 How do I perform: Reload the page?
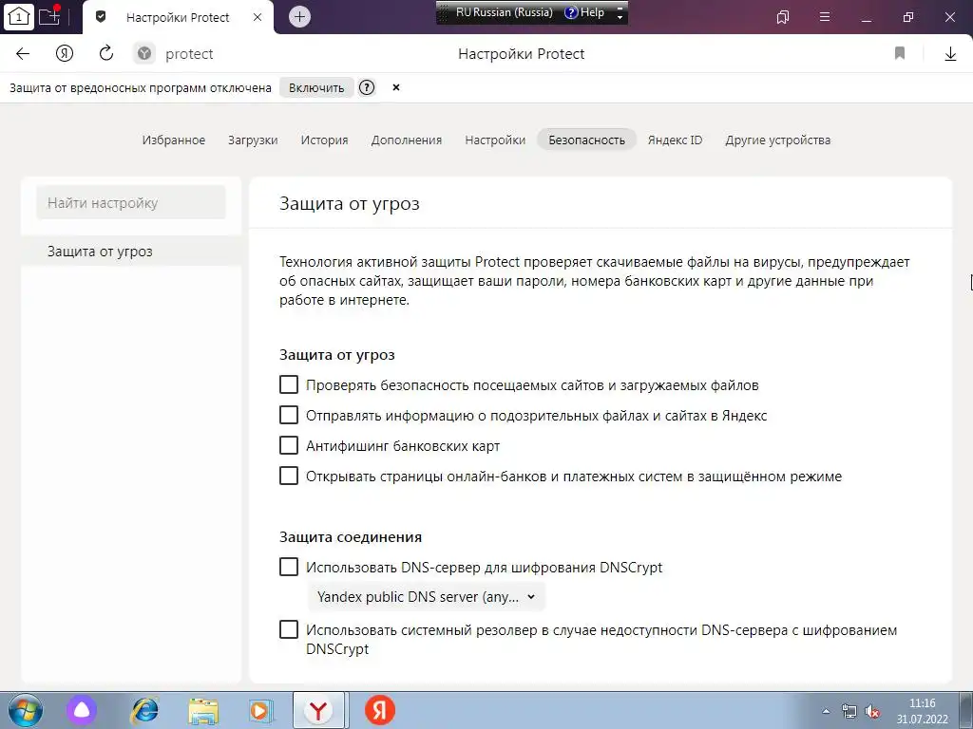pos(106,53)
